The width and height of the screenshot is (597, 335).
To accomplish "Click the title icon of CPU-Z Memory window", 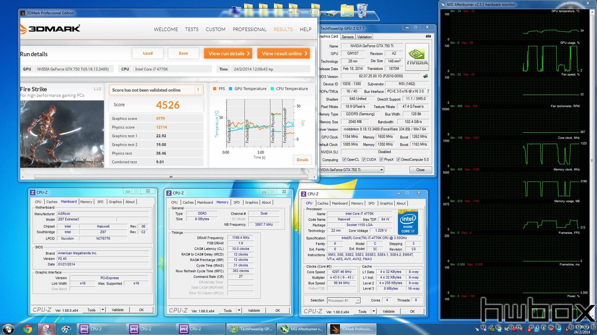I will pos(169,193).
